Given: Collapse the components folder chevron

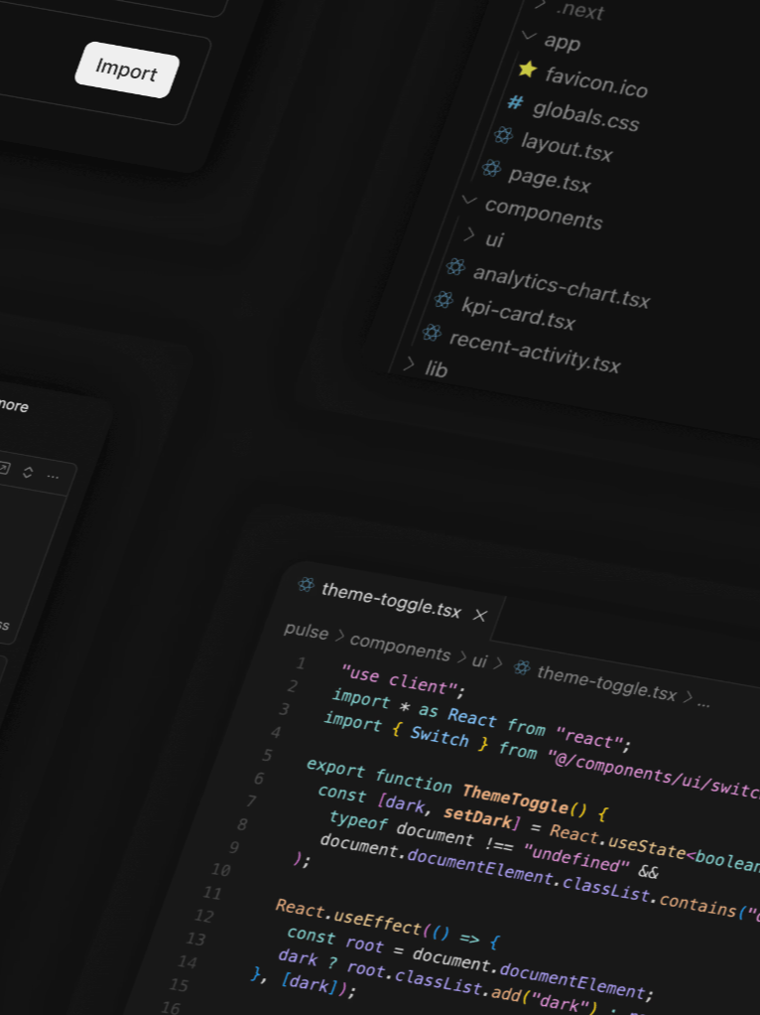Looking at the screenshot, I should (x=469, y=201).
